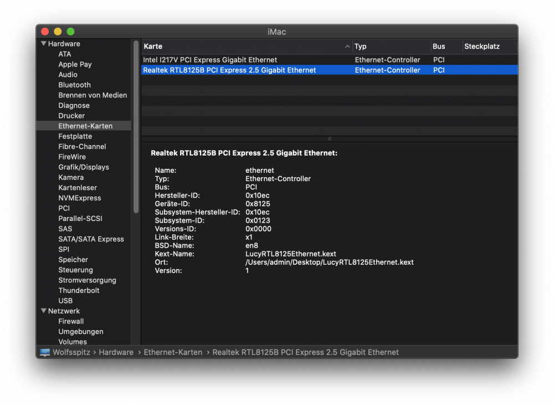The height and width of the screenshot is (406, 554).
Task: Click the Kext-Name value LucyRTL8125Ethernet.kext
Action: pyautogui.click(x=290, y=254)
